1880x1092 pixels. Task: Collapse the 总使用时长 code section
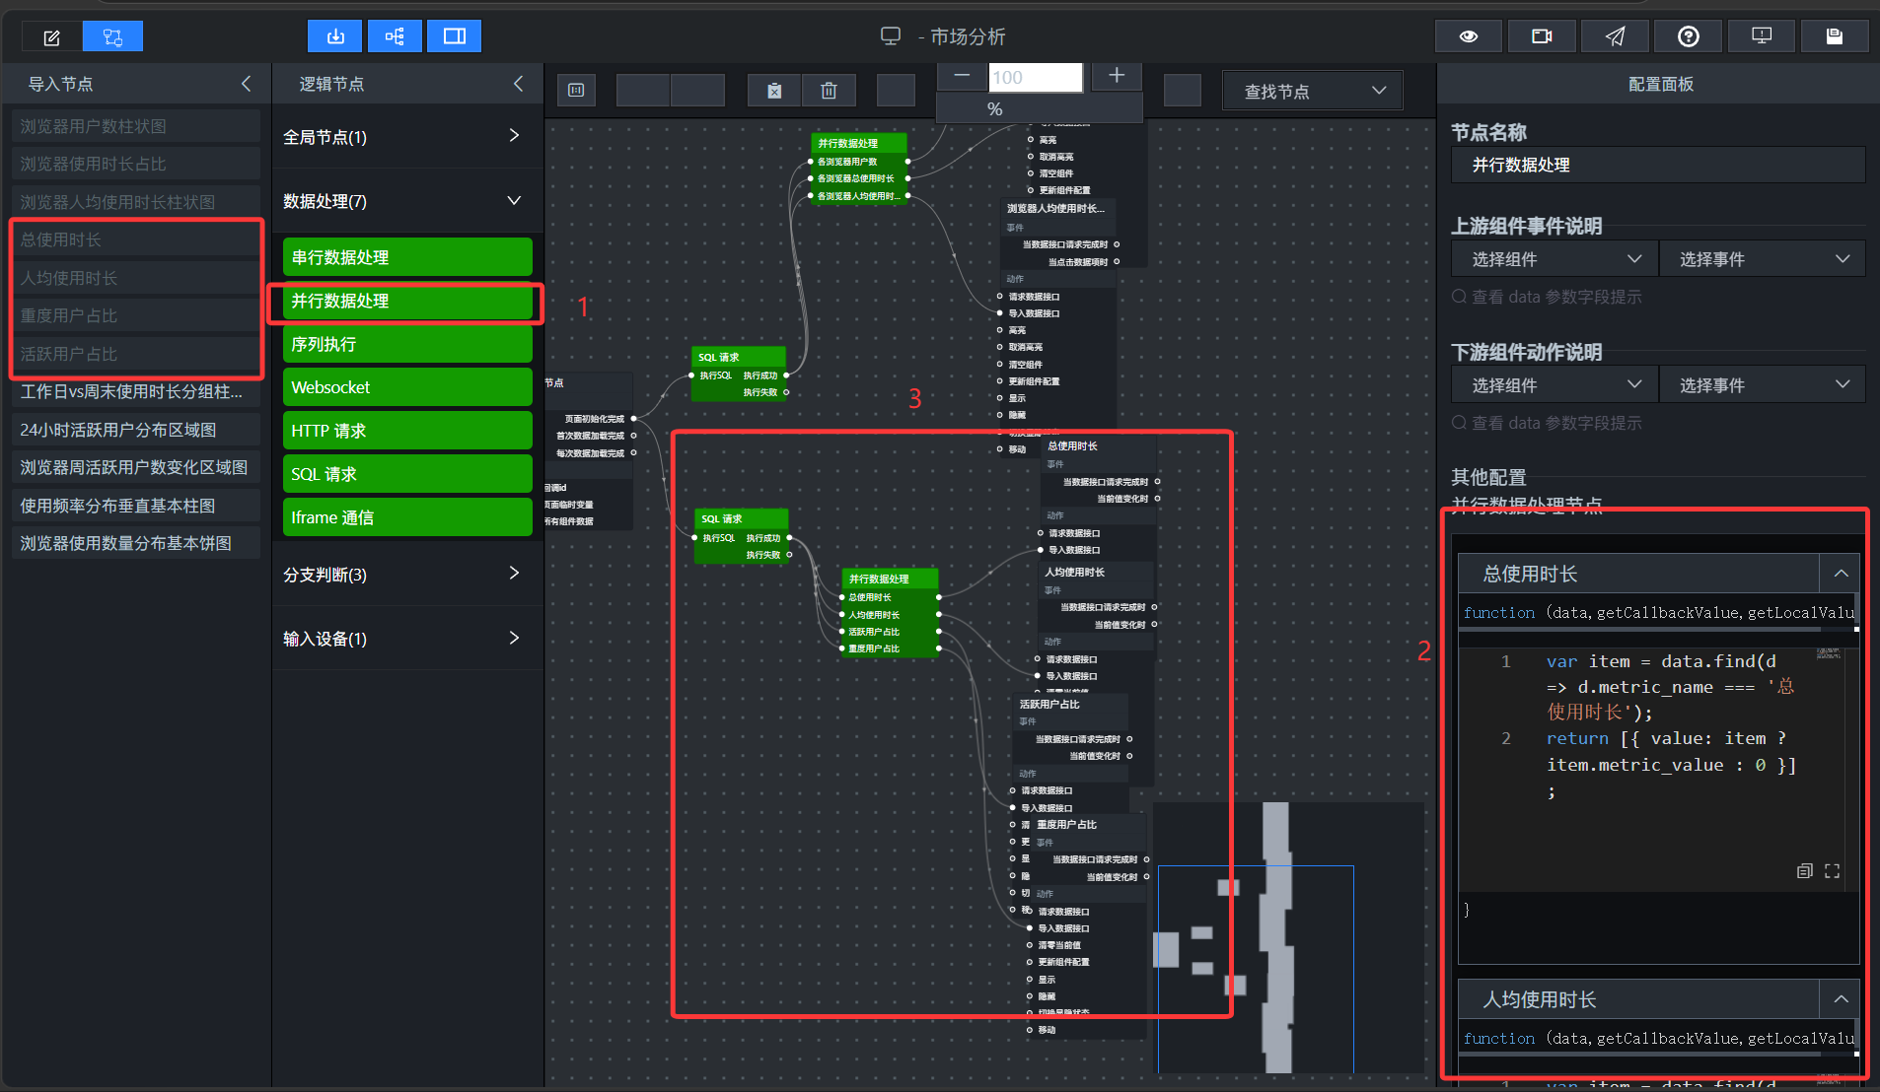[x=1841, y=573]
